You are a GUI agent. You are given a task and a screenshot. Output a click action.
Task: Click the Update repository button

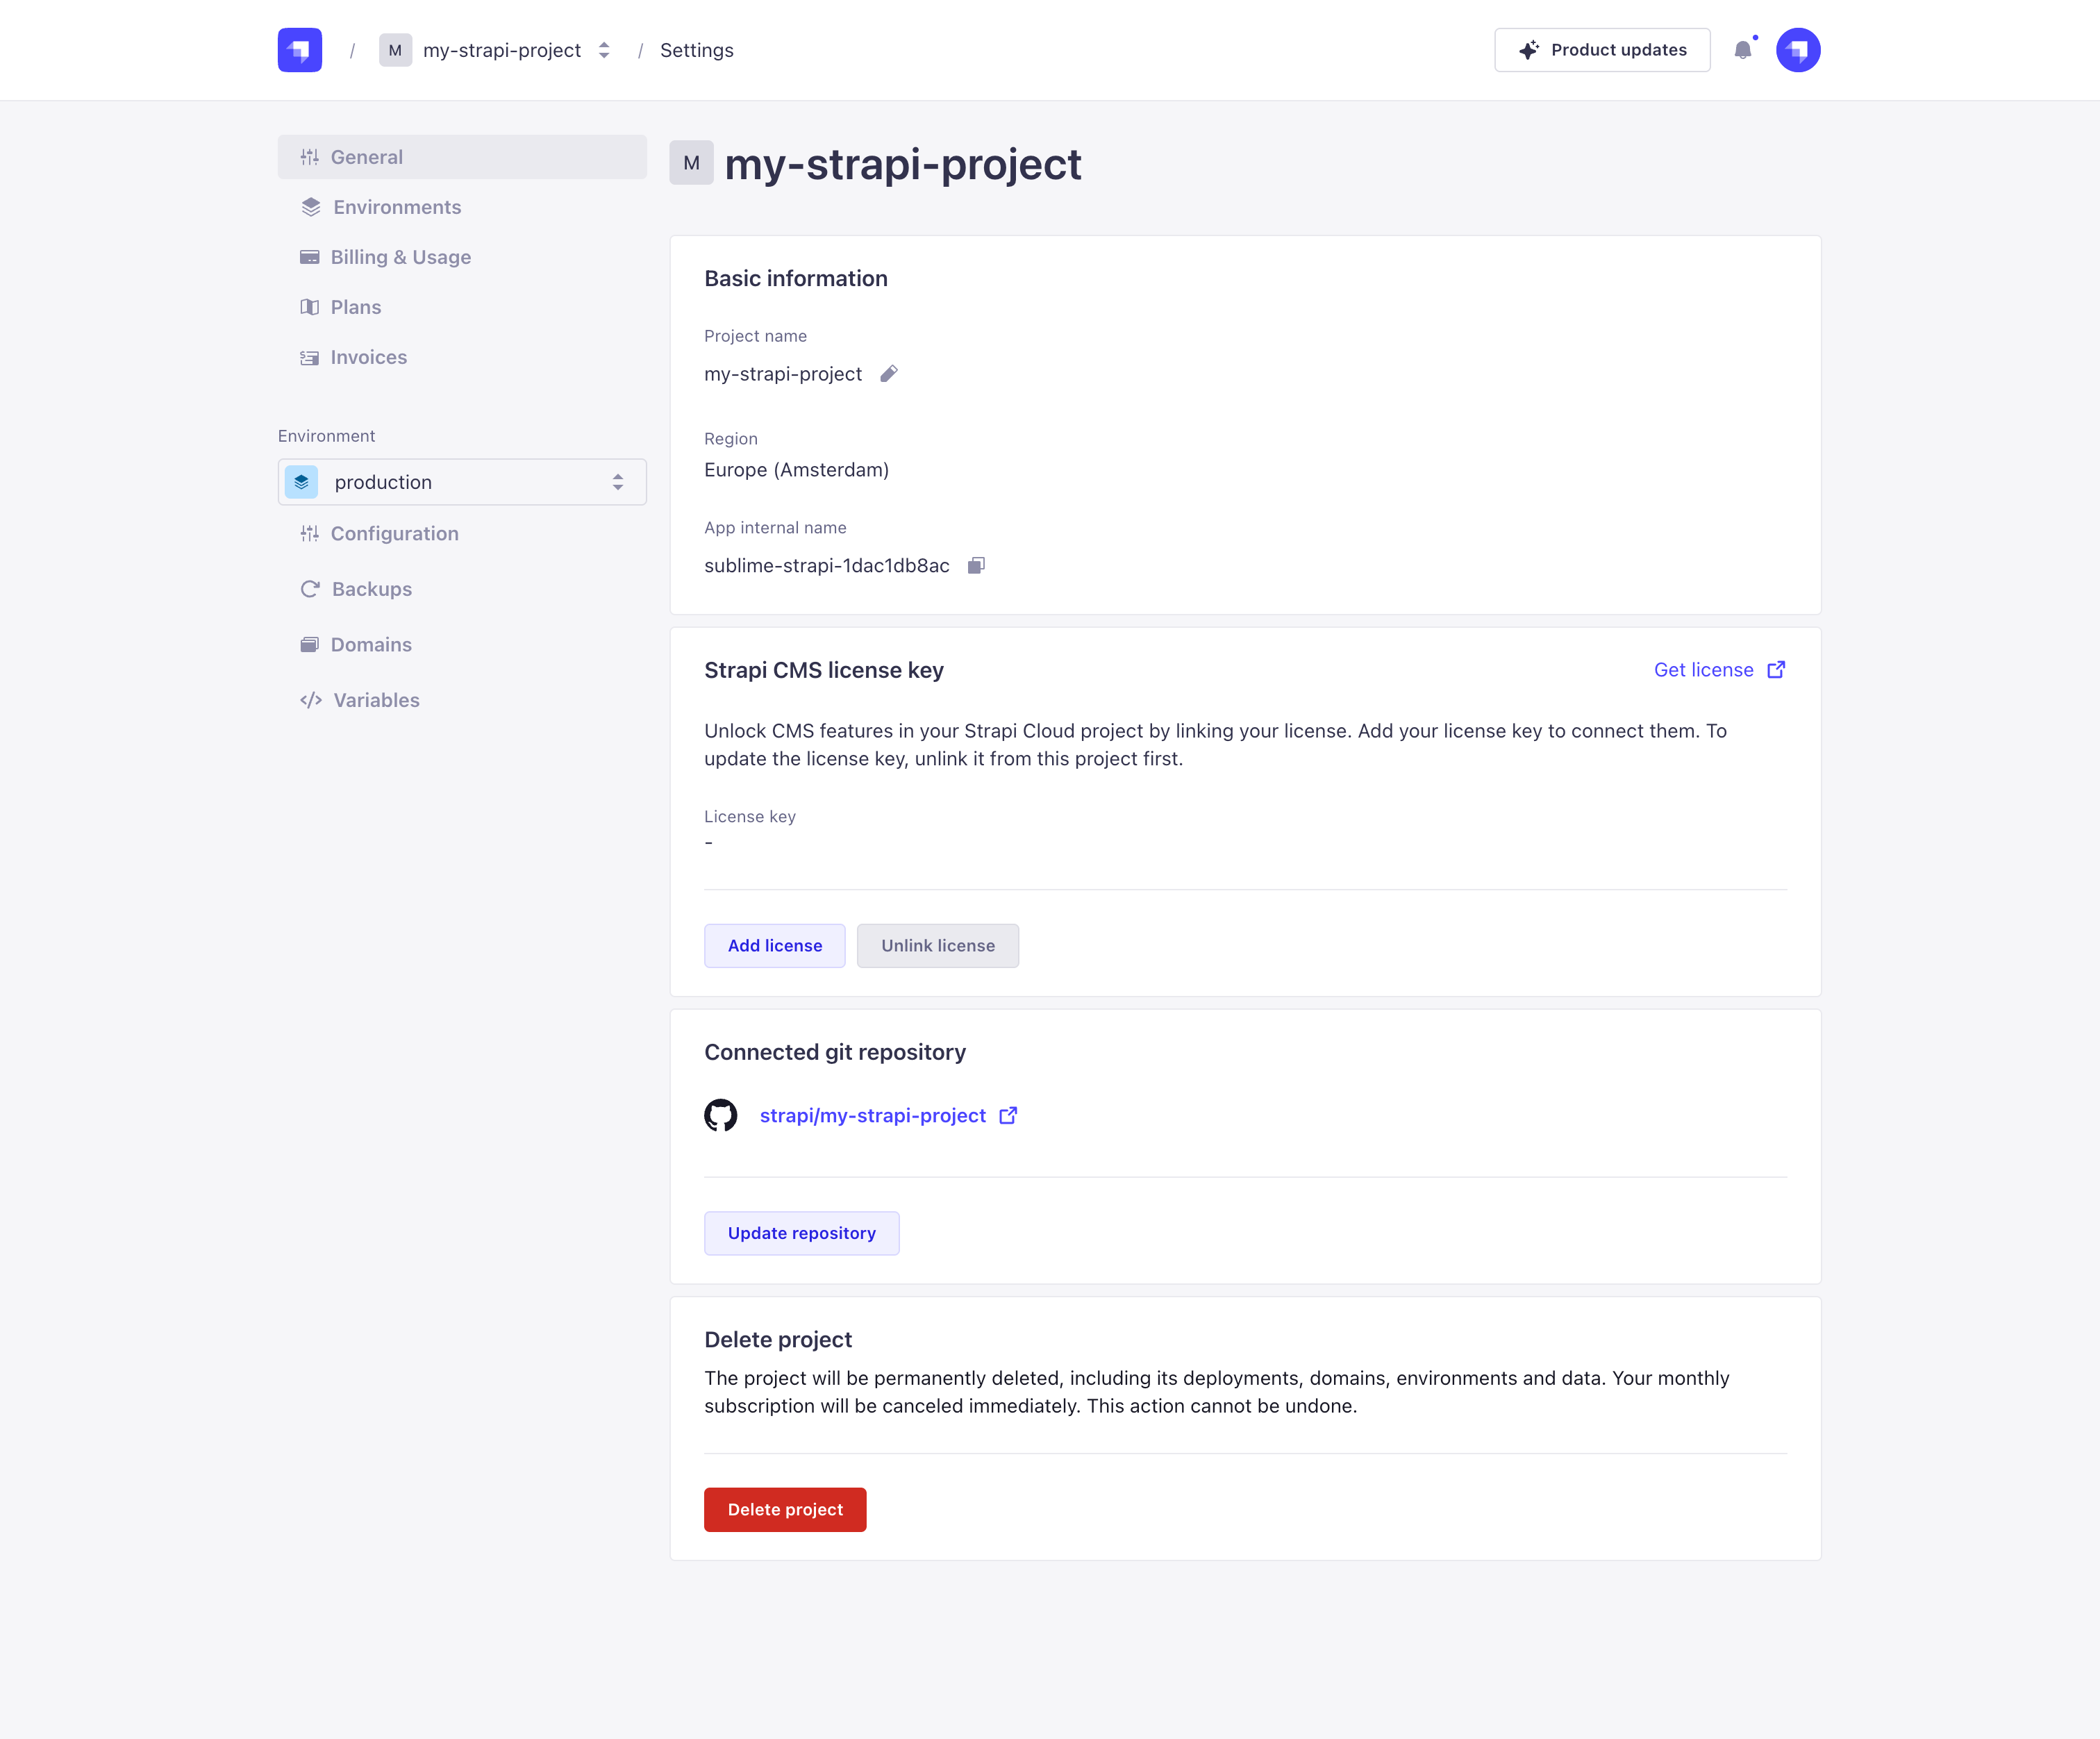[x=801, y=1233]
